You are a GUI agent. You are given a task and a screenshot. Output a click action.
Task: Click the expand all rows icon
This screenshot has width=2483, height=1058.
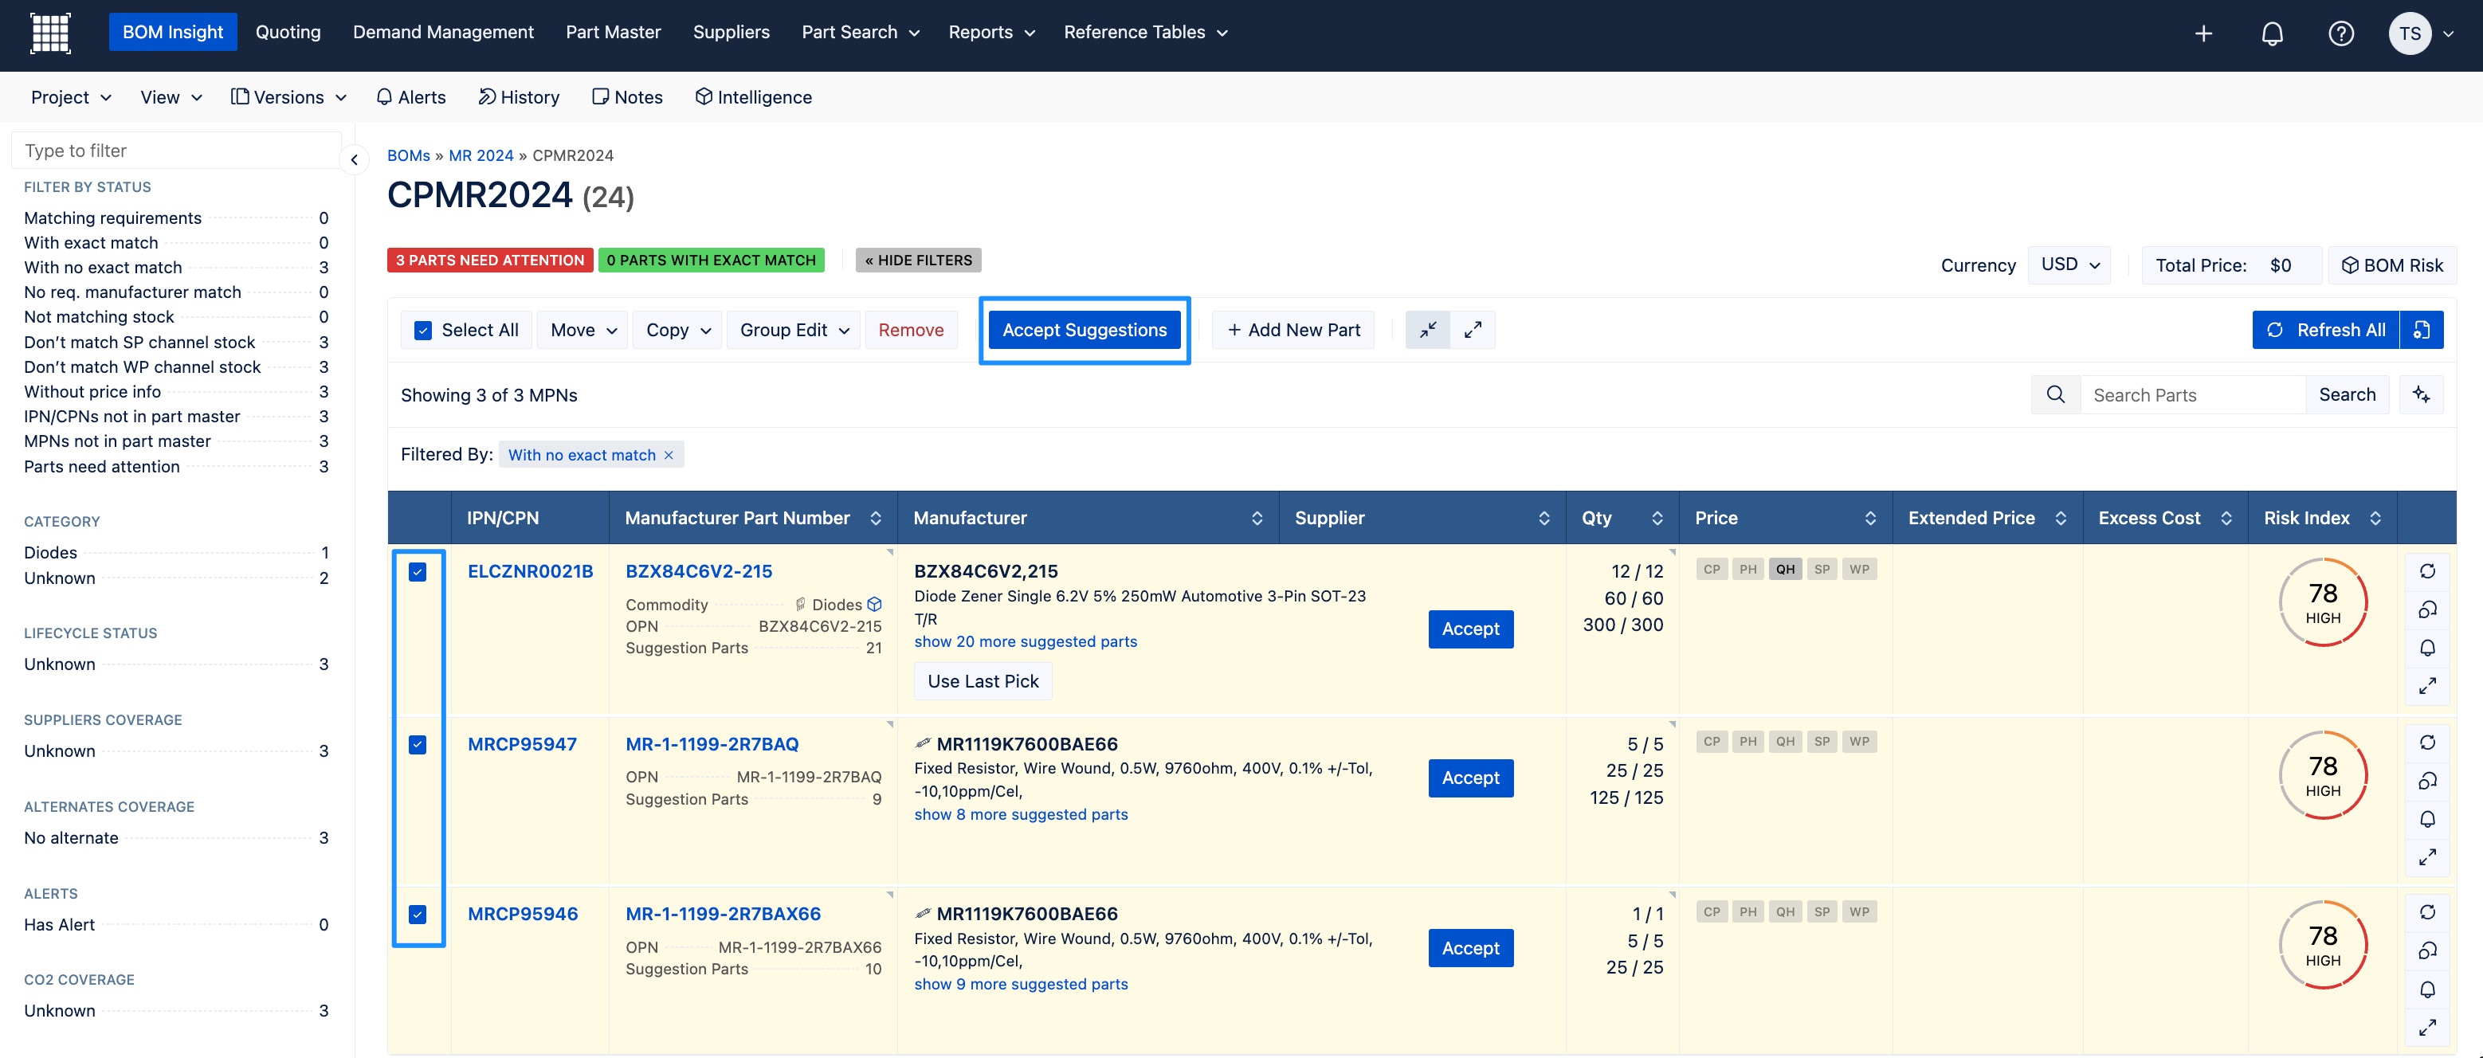click(1472, 330)
